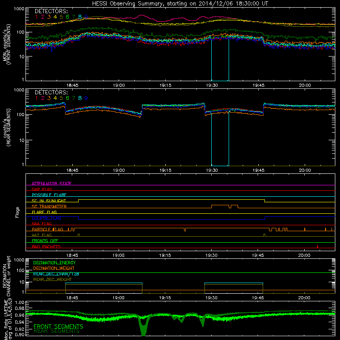Select magenta detector 2 legend in front segments panel
Image resolution: width=340 pixels, height=340 pixels.
coord(43,17)
